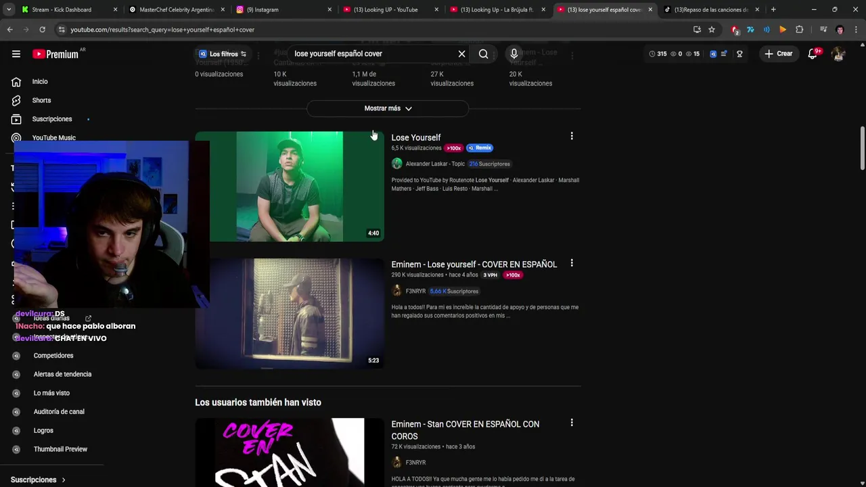Bookmark this page with the star
Image resolution: width=866 pixels, height=487 pixels.
pyautogui.click(x=712, y=30)
